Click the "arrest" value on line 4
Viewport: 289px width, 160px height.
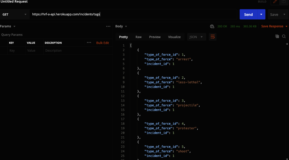tap(183, 59)
